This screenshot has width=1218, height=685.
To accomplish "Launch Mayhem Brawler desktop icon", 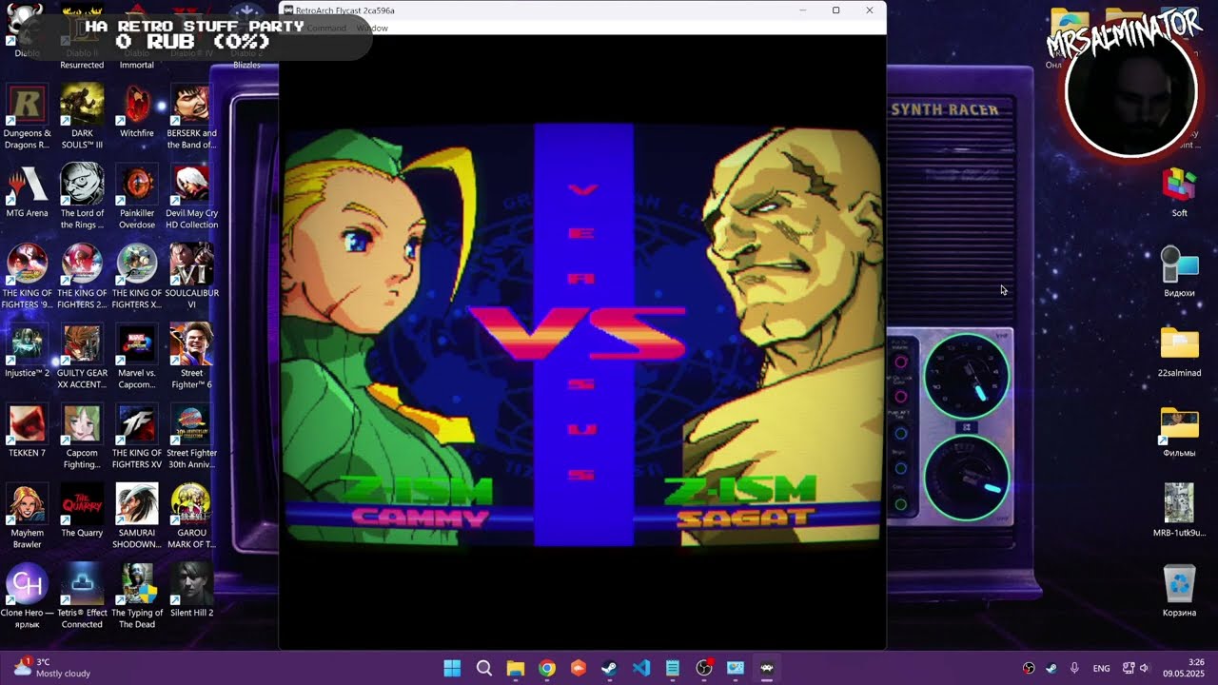I will (x=28, y=517).
